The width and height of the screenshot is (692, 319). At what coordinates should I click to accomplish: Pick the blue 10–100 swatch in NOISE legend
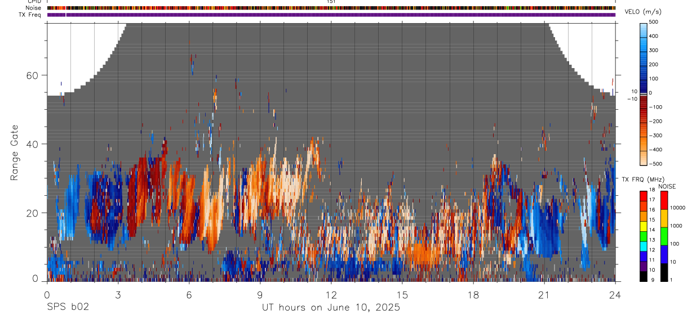pos(663,254)
